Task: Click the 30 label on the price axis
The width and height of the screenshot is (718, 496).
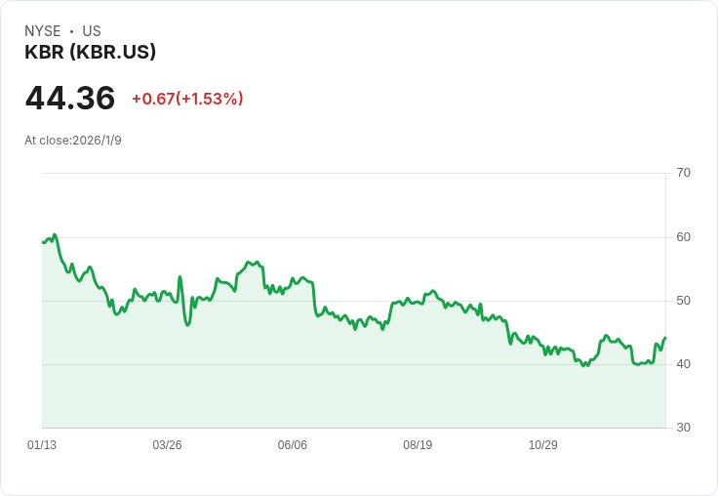Action: 683,428
